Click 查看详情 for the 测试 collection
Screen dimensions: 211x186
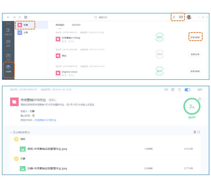195,54
